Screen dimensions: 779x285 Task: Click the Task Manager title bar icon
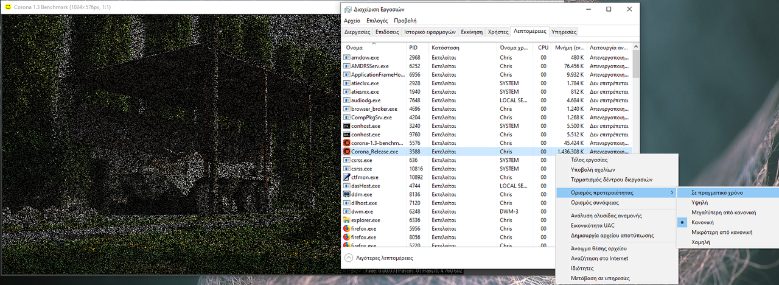click(x=348, y=9)
